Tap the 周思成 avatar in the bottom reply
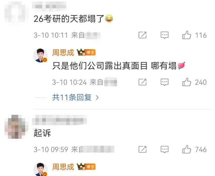The image size is (215, 176). click(40, 169)
